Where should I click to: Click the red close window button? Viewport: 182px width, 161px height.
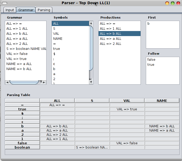tap(178, 3)
